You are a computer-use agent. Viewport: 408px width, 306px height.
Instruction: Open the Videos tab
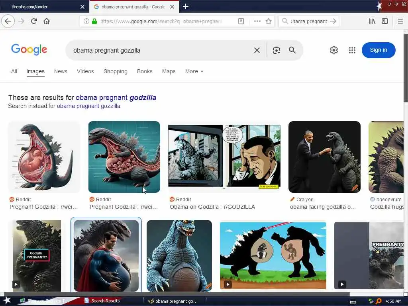coord(85,71)
